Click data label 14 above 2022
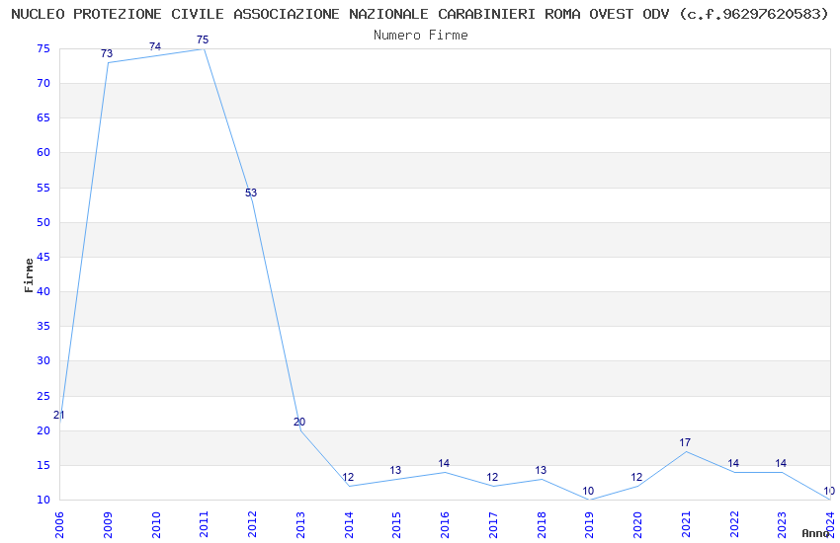This screenshot has width=840, height=543. (733, 463)
